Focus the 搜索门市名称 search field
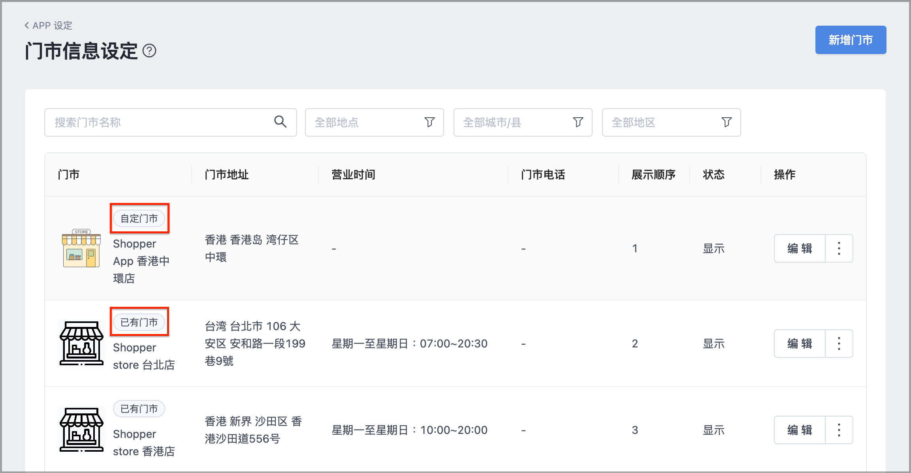911x473 pixels. (x=171, y=122)
